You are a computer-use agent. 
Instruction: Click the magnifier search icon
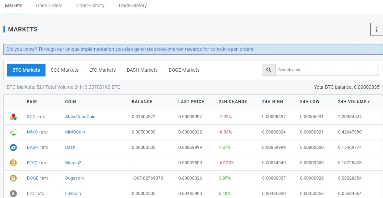[x=269, y=70]
